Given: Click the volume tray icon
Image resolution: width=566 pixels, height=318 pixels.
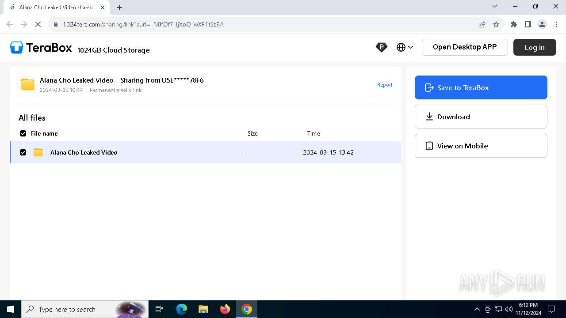Looking at the screenshot, I should click(x=509, y=309).
